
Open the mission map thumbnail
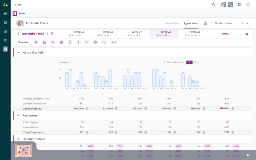coord(23,150)
